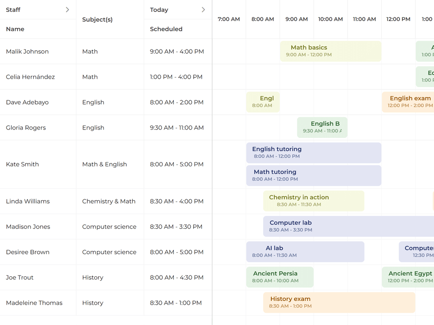
Task: Expand the Staff column chevron
Action: (67, 10)
